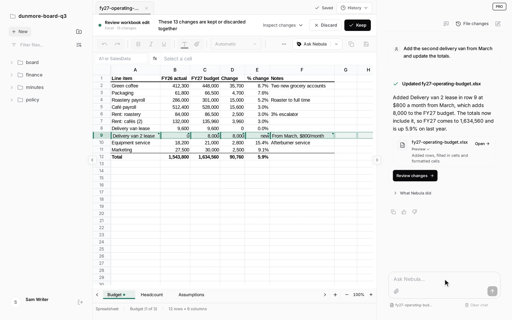This screenshot has height=320, width=512.
Task: Click the send arrow button
Action: point(492,291)
